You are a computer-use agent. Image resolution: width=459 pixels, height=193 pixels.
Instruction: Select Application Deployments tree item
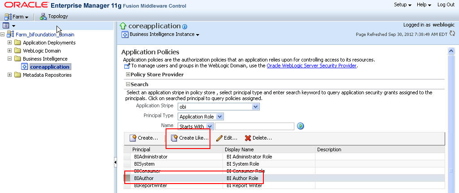(49, 43)
